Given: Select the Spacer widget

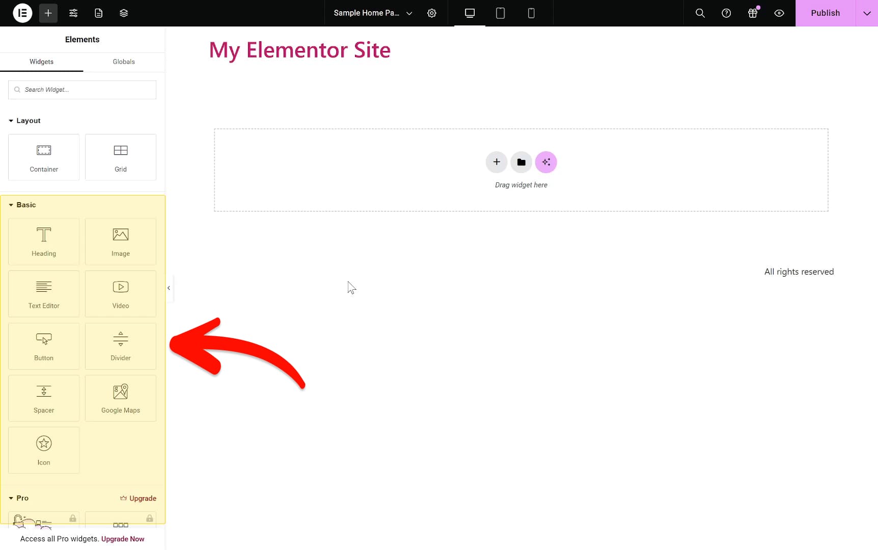Looking at the screenshot, I should tap(44, 398).
